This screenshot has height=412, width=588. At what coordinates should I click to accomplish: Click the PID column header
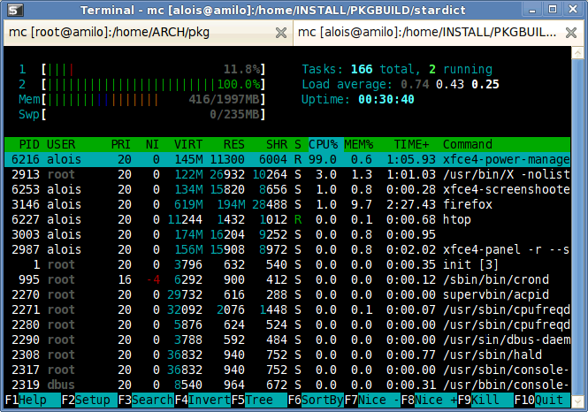[x=28, y=144]
